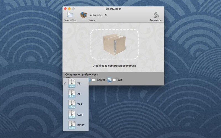Screen dimensions: 221x138
Task: Click the 'Drag files to compress/decompress' text
Action: (114, 66)
